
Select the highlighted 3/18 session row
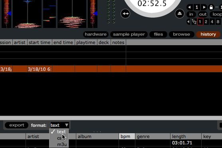(x=111, y=69)
